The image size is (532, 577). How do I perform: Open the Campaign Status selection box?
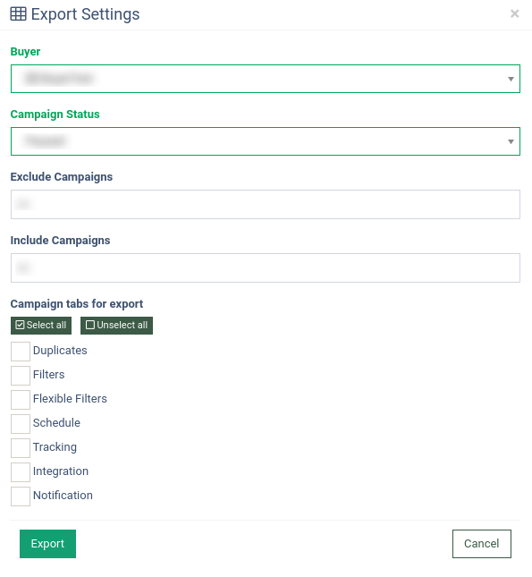(266, 141)
